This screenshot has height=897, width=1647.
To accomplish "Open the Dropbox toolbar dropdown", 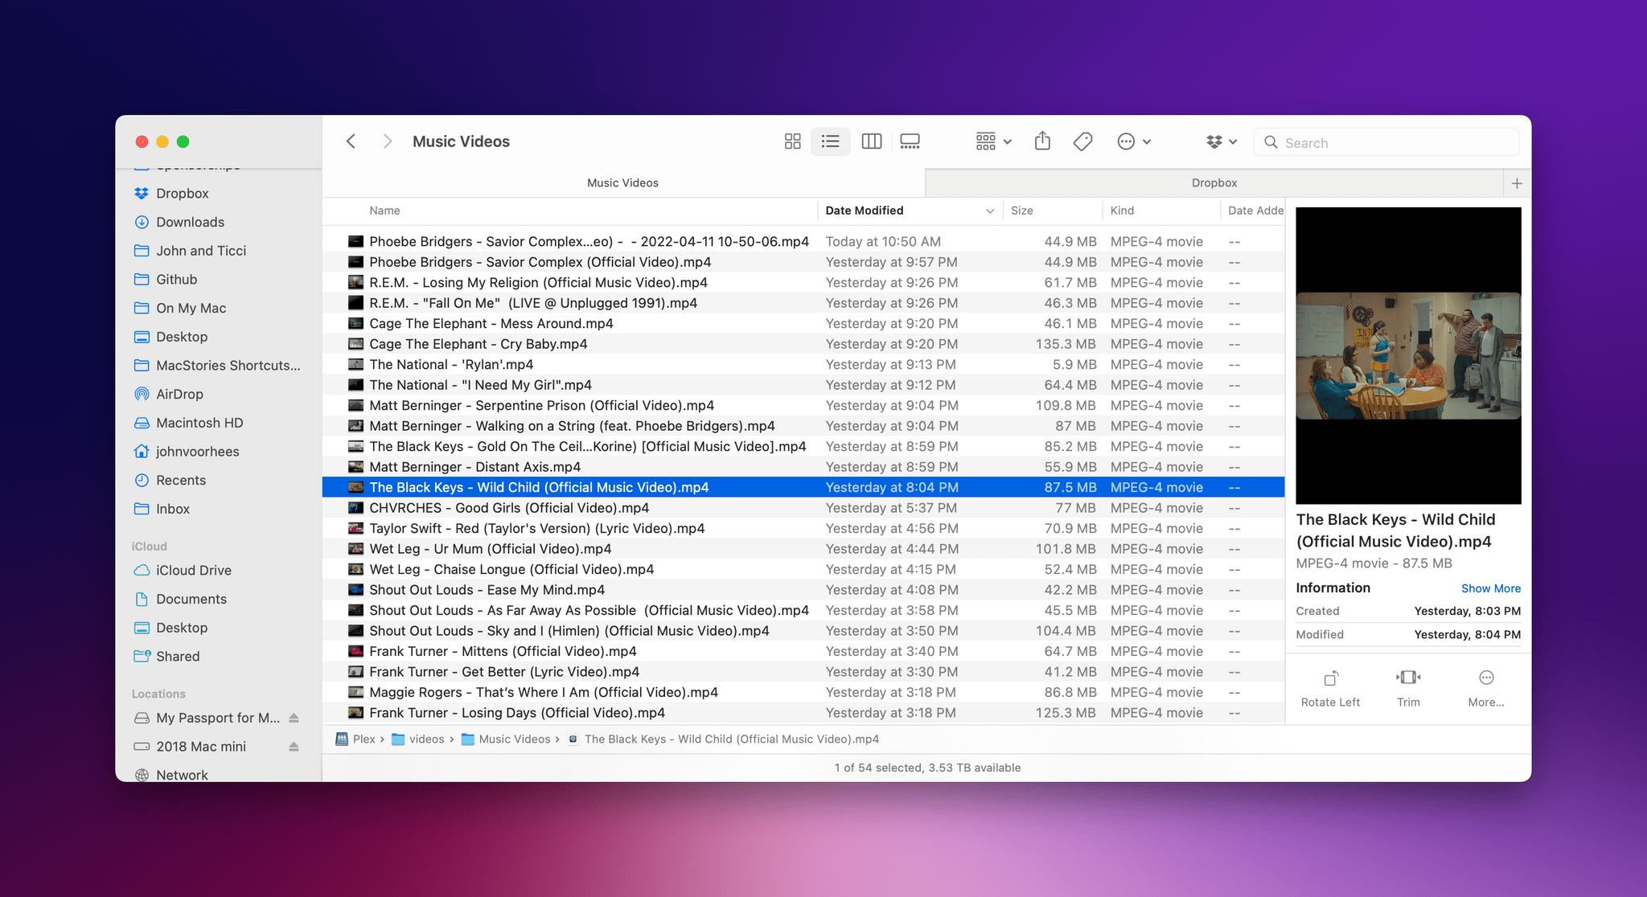I will pos(1221,141).
